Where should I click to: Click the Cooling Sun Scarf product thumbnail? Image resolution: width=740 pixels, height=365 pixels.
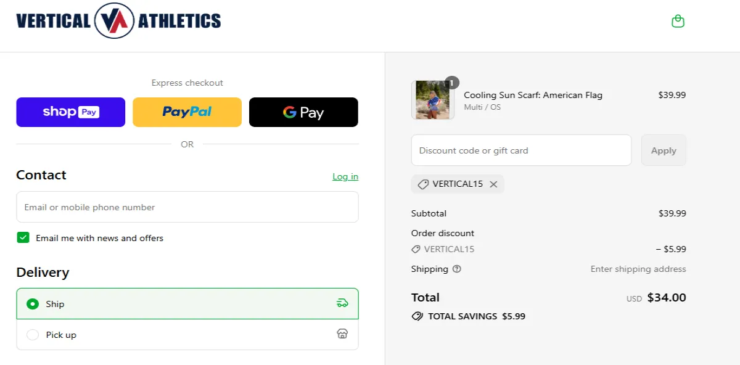tap(432, 99)
